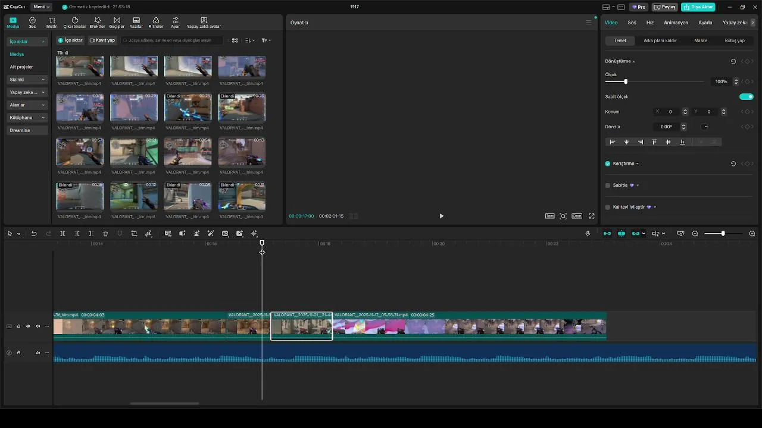Expand the Yapay zeka sidebar section
762x428 pixels.
(27, 92)
